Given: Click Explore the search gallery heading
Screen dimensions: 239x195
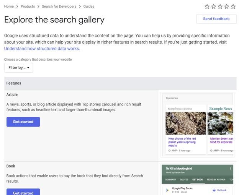Looking at the screenshot, I should (54, 20).
